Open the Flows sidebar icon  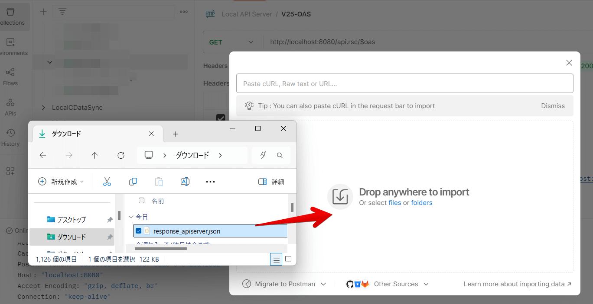tap(10, 77)
